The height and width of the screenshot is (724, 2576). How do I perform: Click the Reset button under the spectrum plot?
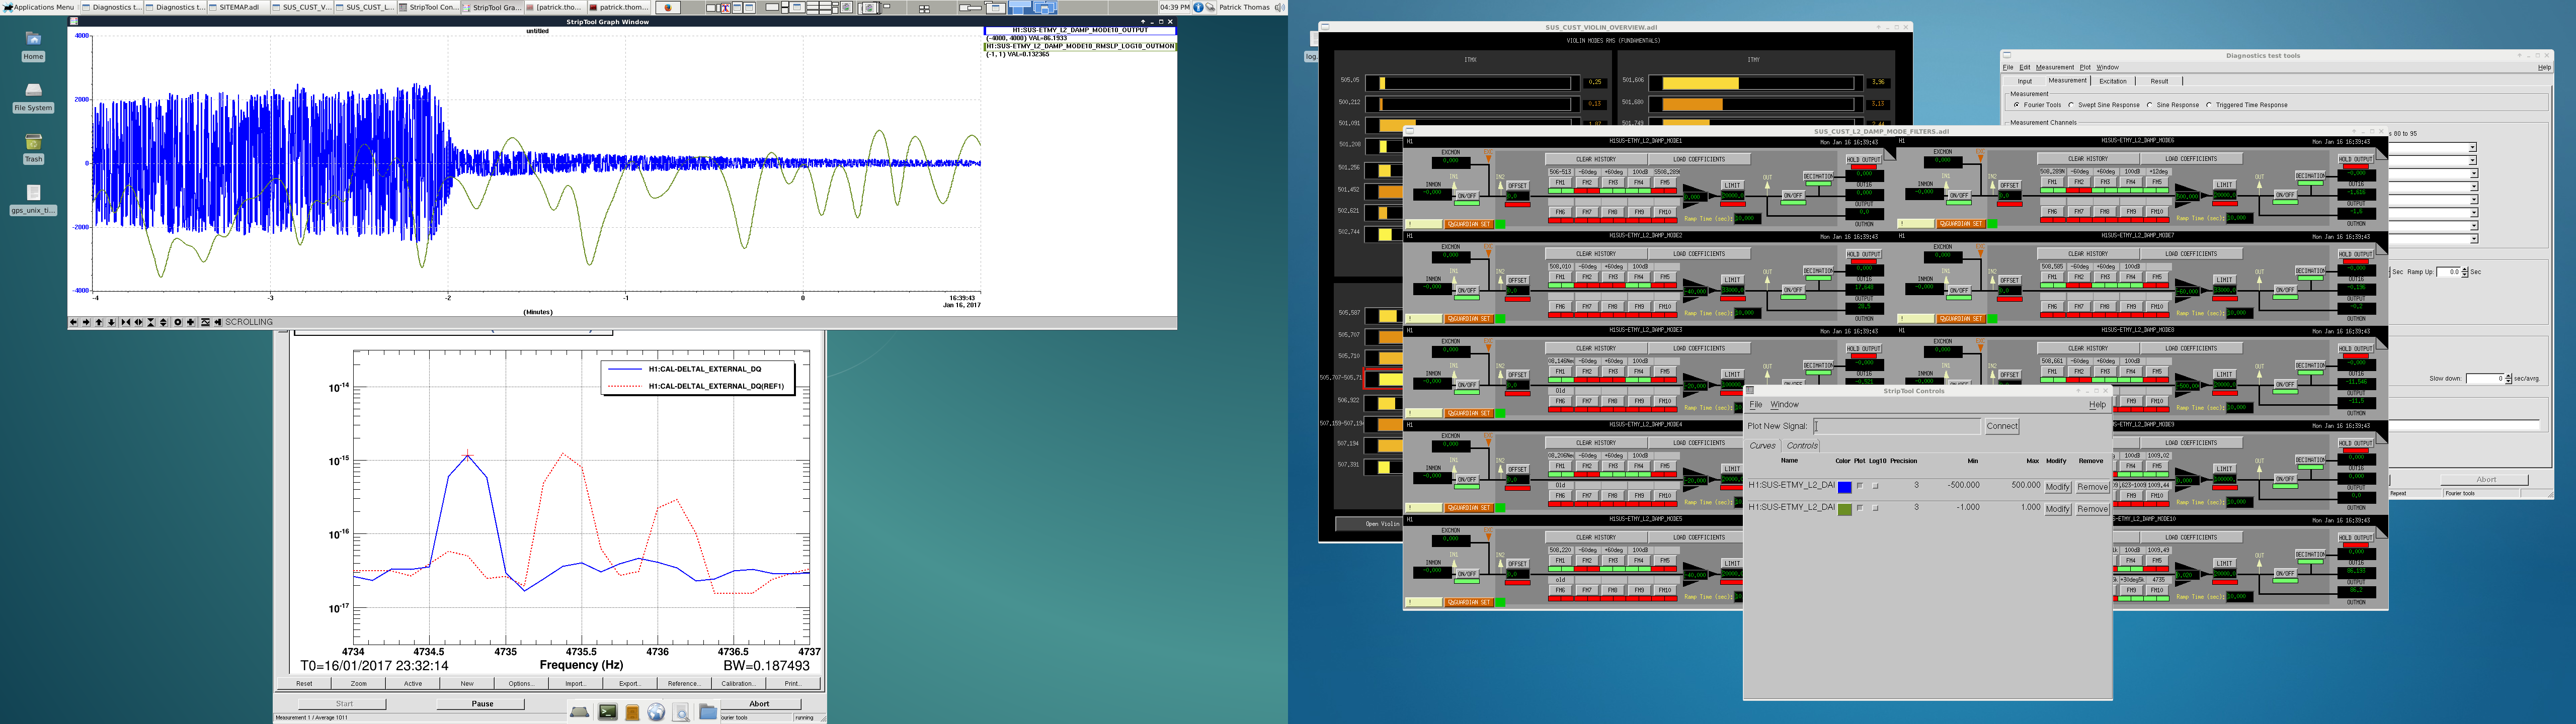click(304, 684)
